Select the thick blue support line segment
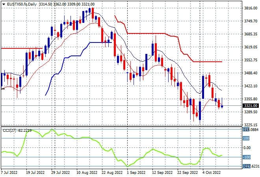 (x=100, y=42)
